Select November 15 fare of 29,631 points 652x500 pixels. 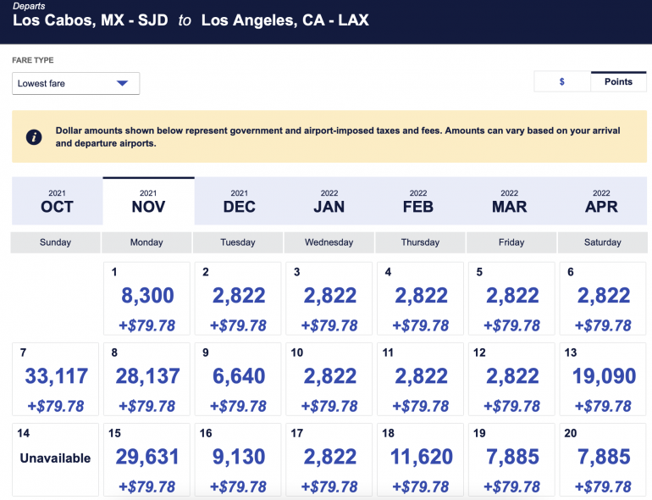click(x=147, y=458)
